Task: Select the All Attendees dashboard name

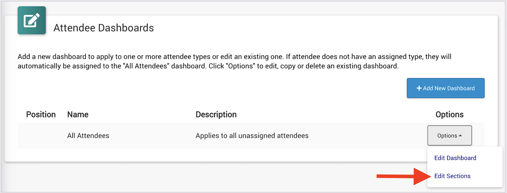Action: [x=88, y=136]
